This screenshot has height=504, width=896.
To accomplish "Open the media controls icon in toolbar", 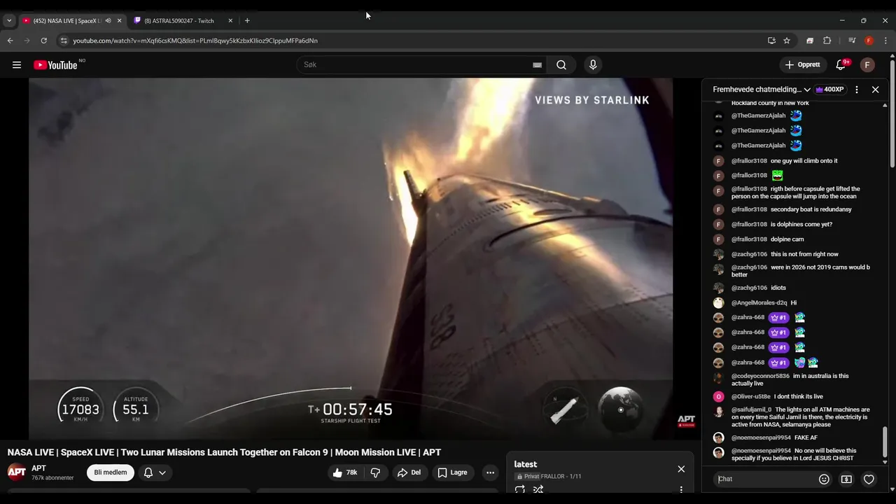I will (852, 41).
